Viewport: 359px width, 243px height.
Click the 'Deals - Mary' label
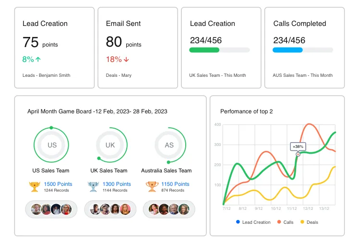point(119,75)
